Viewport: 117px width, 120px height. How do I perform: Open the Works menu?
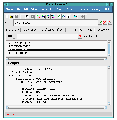point(10,9)
